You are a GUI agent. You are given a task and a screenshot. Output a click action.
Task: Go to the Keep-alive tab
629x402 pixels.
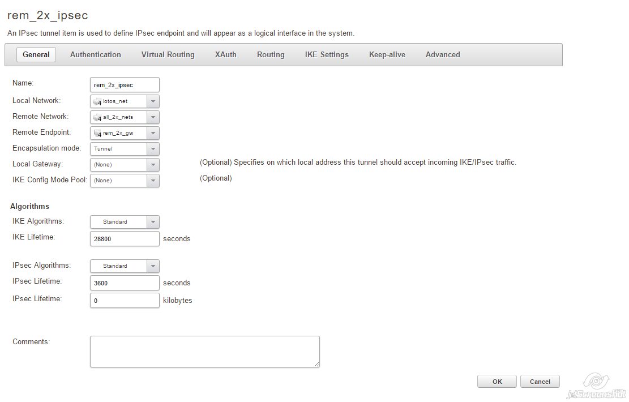(x=387, y=54)
